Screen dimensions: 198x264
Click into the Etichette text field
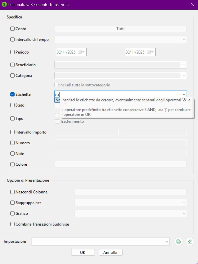point(117,94)
